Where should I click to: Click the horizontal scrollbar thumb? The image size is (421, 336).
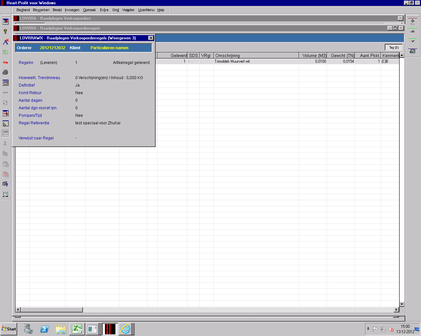coord(52,310)
